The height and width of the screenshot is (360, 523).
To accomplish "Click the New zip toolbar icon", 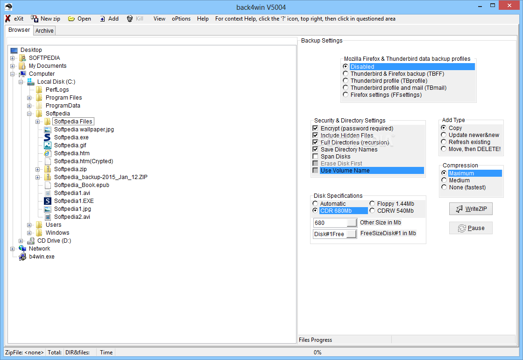I will click(x=35, y=19).
